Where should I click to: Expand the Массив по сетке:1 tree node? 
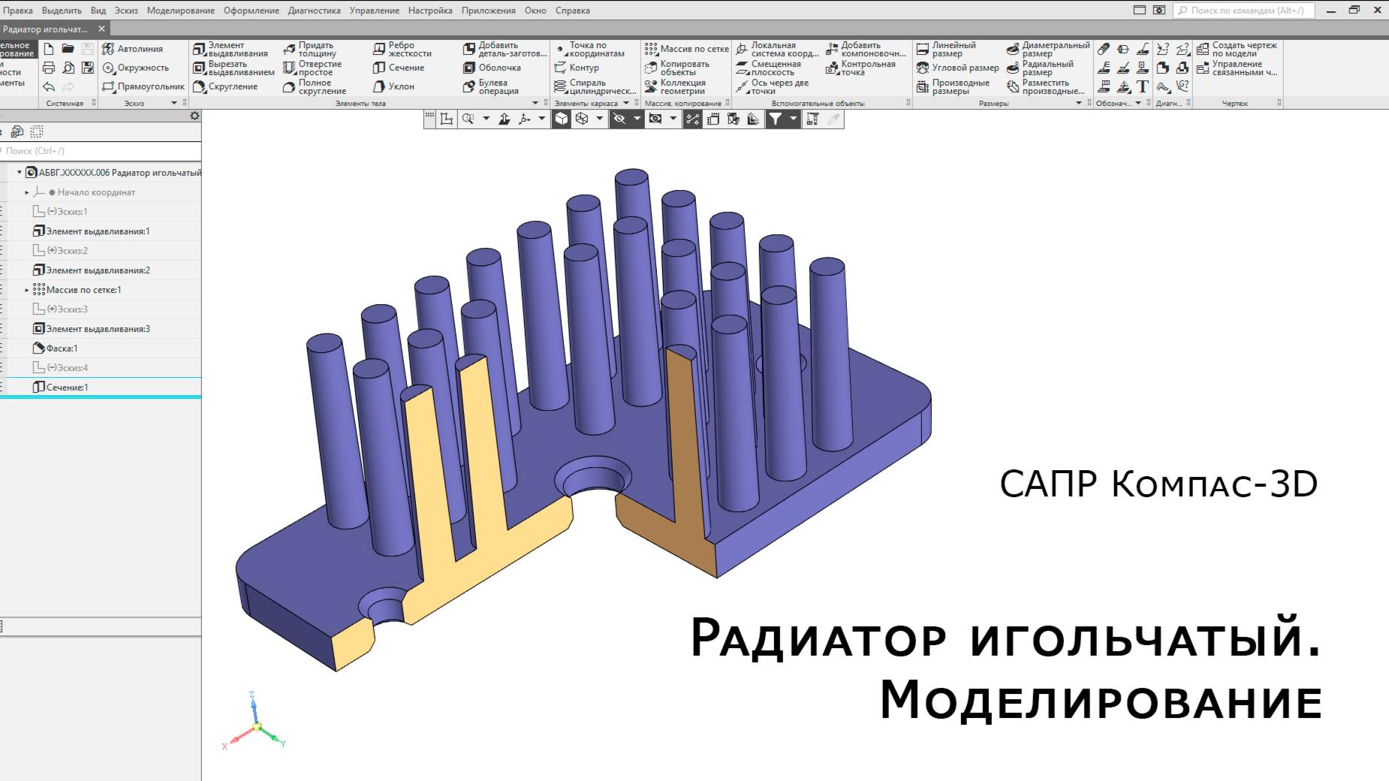tap(26, 289)
